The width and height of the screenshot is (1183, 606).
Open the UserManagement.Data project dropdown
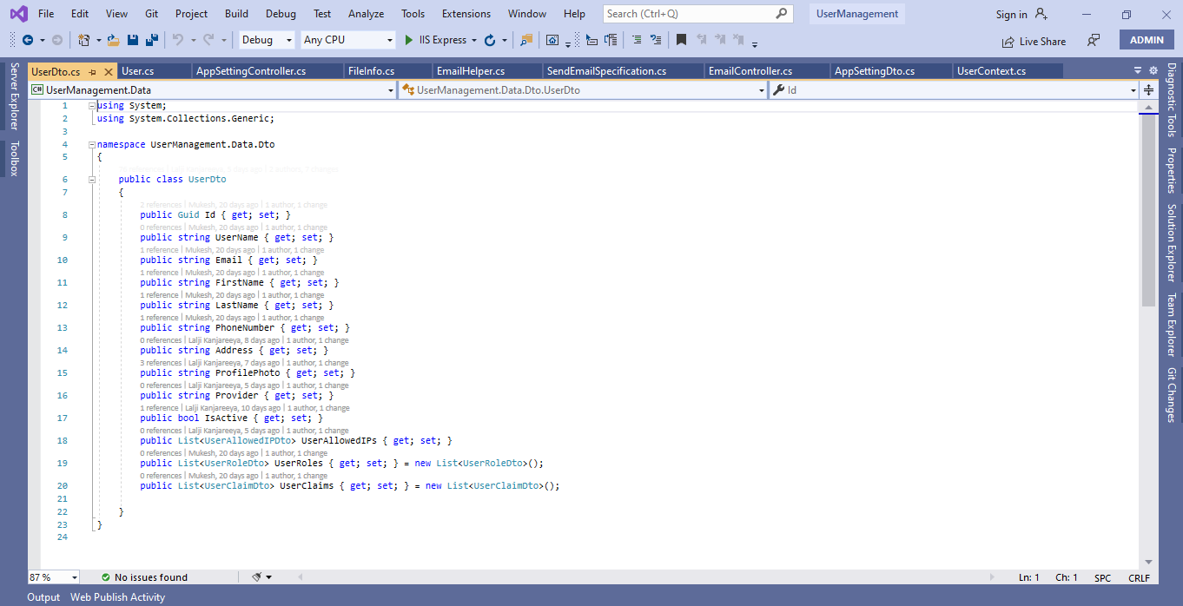click(x=212, y=89)
